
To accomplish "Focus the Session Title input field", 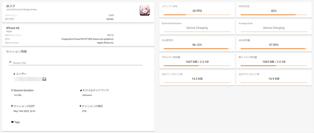I will 77,63.
